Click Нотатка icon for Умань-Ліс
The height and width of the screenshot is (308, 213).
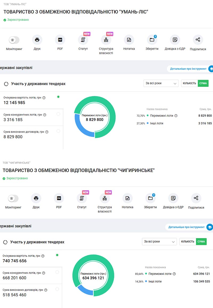[x=129, y=40]
